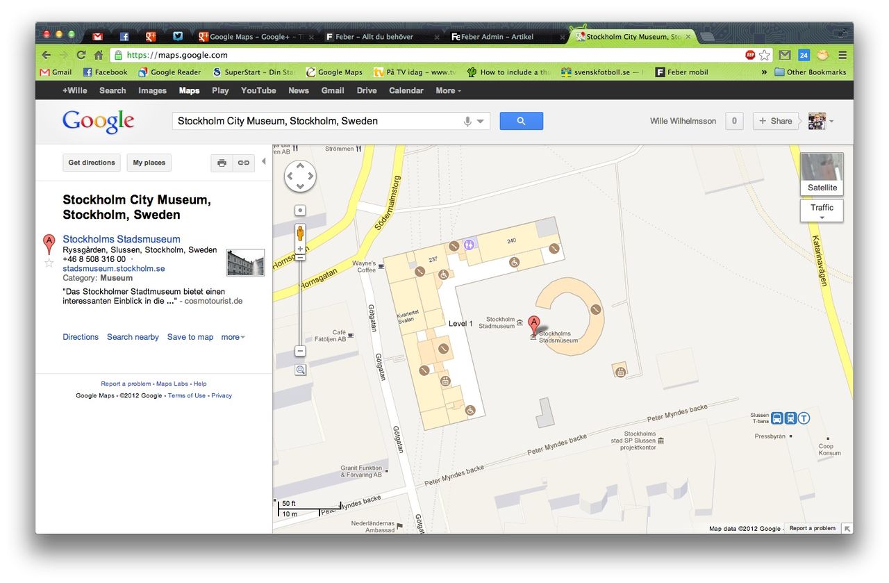Image resolution: width=889 pixels, height=583 pixels.
Task: Switch to Satellite view
Action: [x=822, y=174]
